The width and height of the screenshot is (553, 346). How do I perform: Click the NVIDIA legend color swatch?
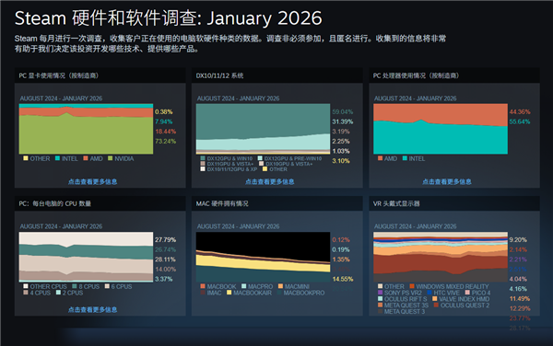(x=110, y=158)
